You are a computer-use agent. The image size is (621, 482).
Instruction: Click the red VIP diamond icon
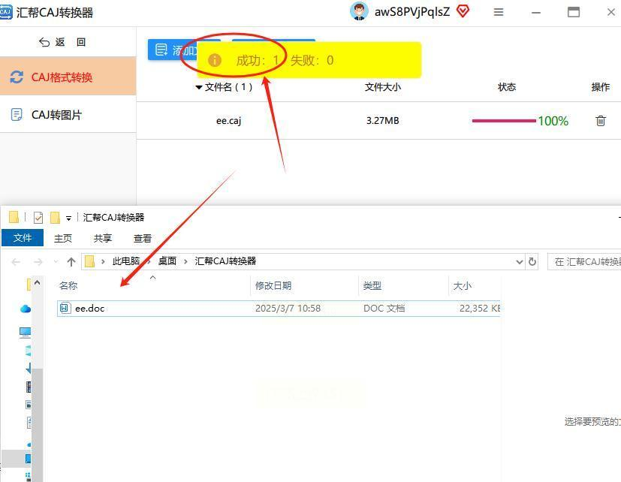point(463,11)
